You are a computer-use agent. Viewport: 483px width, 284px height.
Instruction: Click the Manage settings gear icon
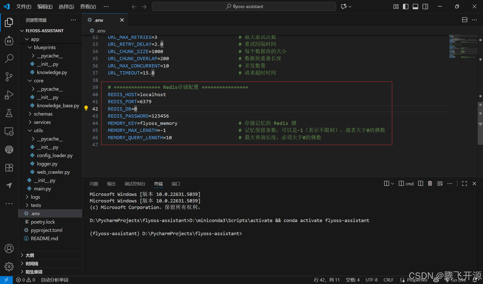click(x=9, y=266)
